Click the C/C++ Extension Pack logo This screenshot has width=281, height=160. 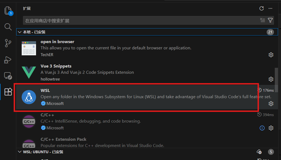click(29, 143)
